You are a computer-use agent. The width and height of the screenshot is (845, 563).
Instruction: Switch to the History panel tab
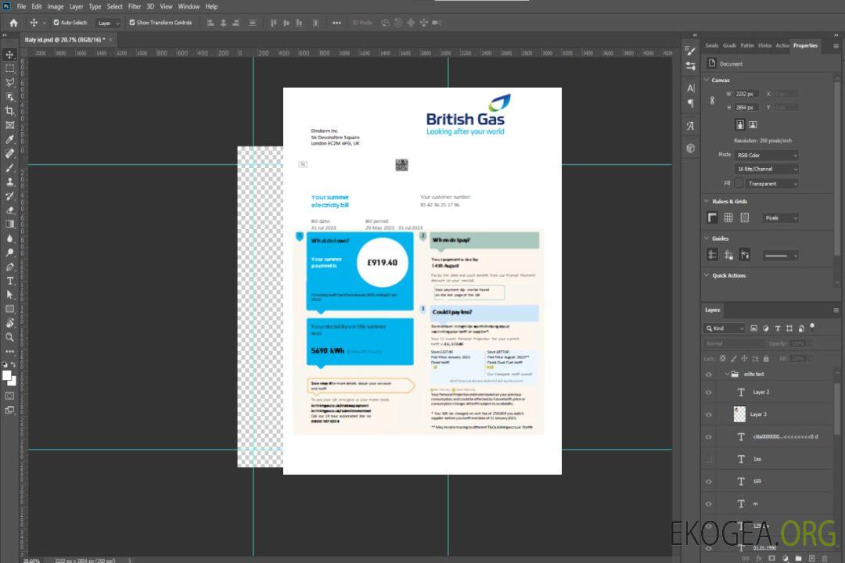764,45
